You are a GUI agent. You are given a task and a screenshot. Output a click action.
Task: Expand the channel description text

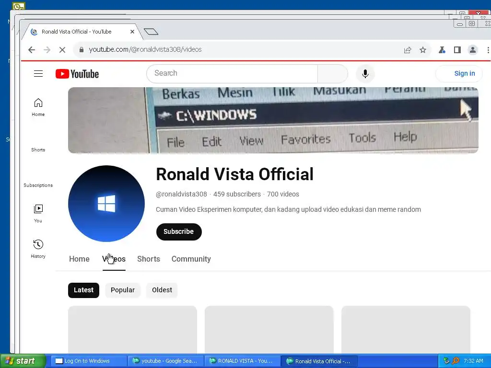[288, 209]
